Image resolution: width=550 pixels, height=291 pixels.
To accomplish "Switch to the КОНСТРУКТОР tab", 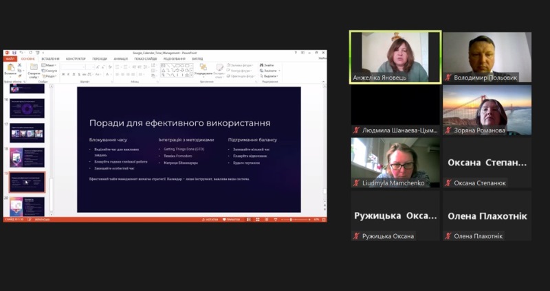I will pyautogui.click(x=76, y=59).
